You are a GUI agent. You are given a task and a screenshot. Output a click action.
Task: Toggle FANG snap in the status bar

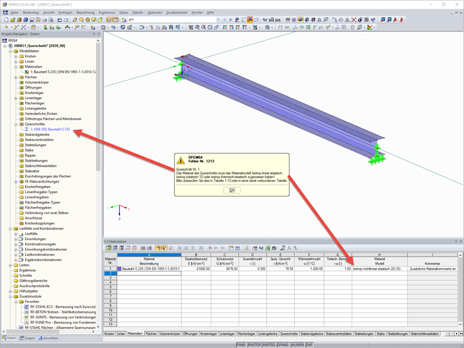[x=241, y=345]
